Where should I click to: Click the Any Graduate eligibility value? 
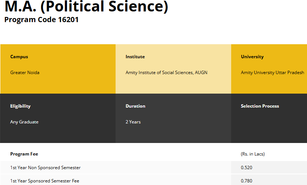[x=24, y=122]
